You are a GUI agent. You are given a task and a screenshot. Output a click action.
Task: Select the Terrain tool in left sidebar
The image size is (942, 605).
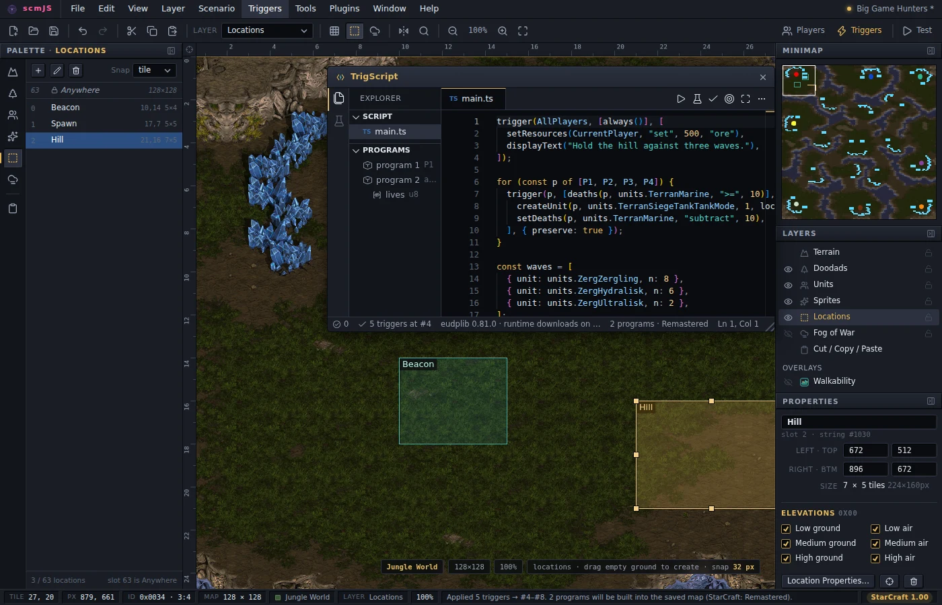(x=13, y=72)
